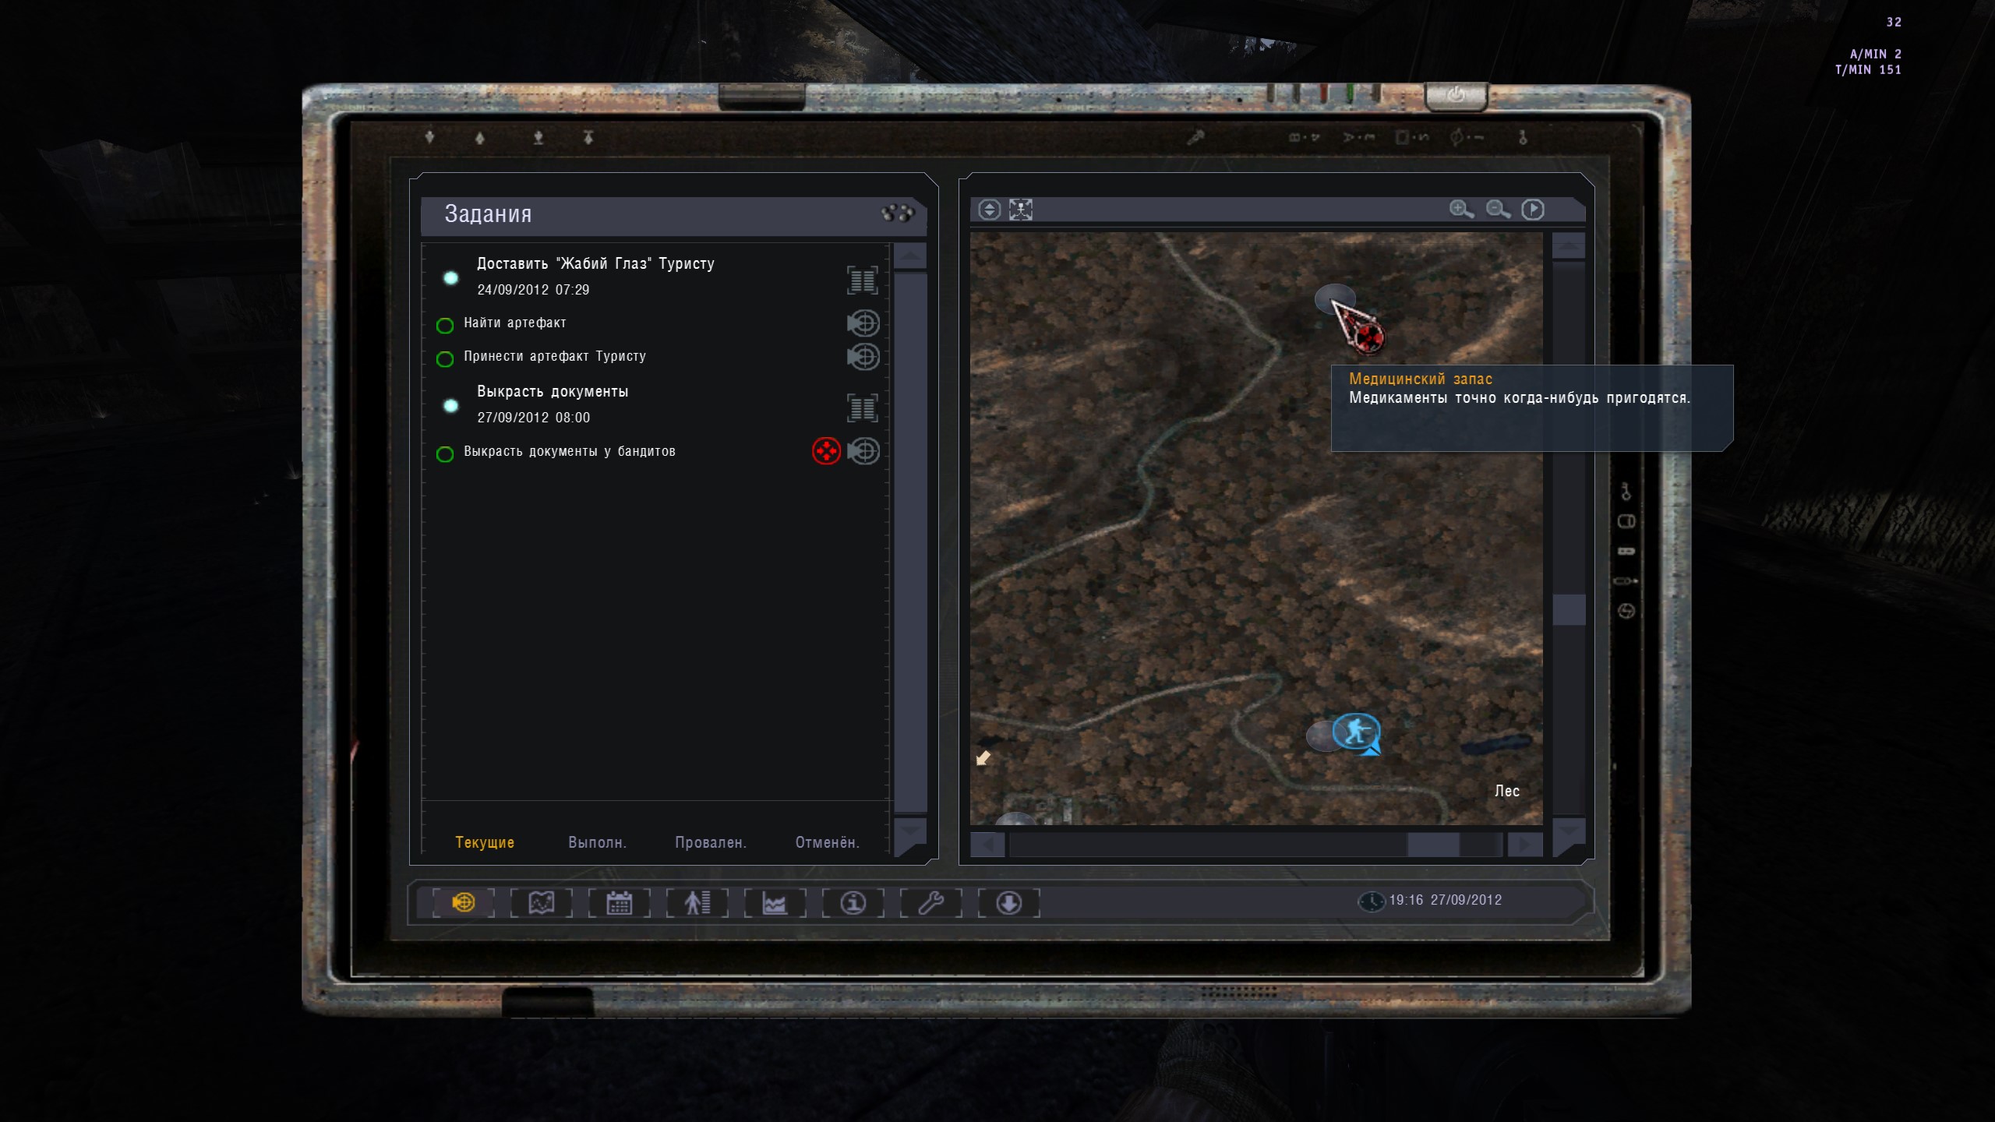
Task: Click the level-change arrow at map edge
Action: click(983, 757)
